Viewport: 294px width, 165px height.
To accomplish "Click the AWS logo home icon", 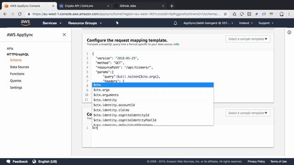I will 25,23.
